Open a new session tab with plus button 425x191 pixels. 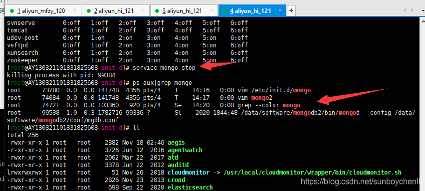tap(291, 10)
